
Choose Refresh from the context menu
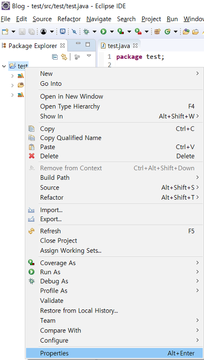[114, 231]
